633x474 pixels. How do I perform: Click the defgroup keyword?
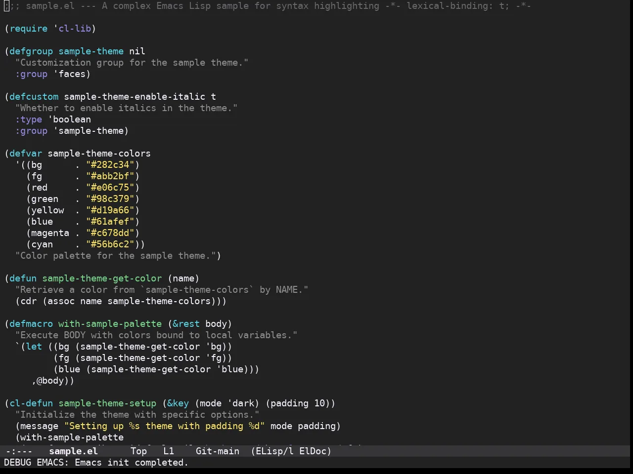pyautogui.click(x=31, y=51)
